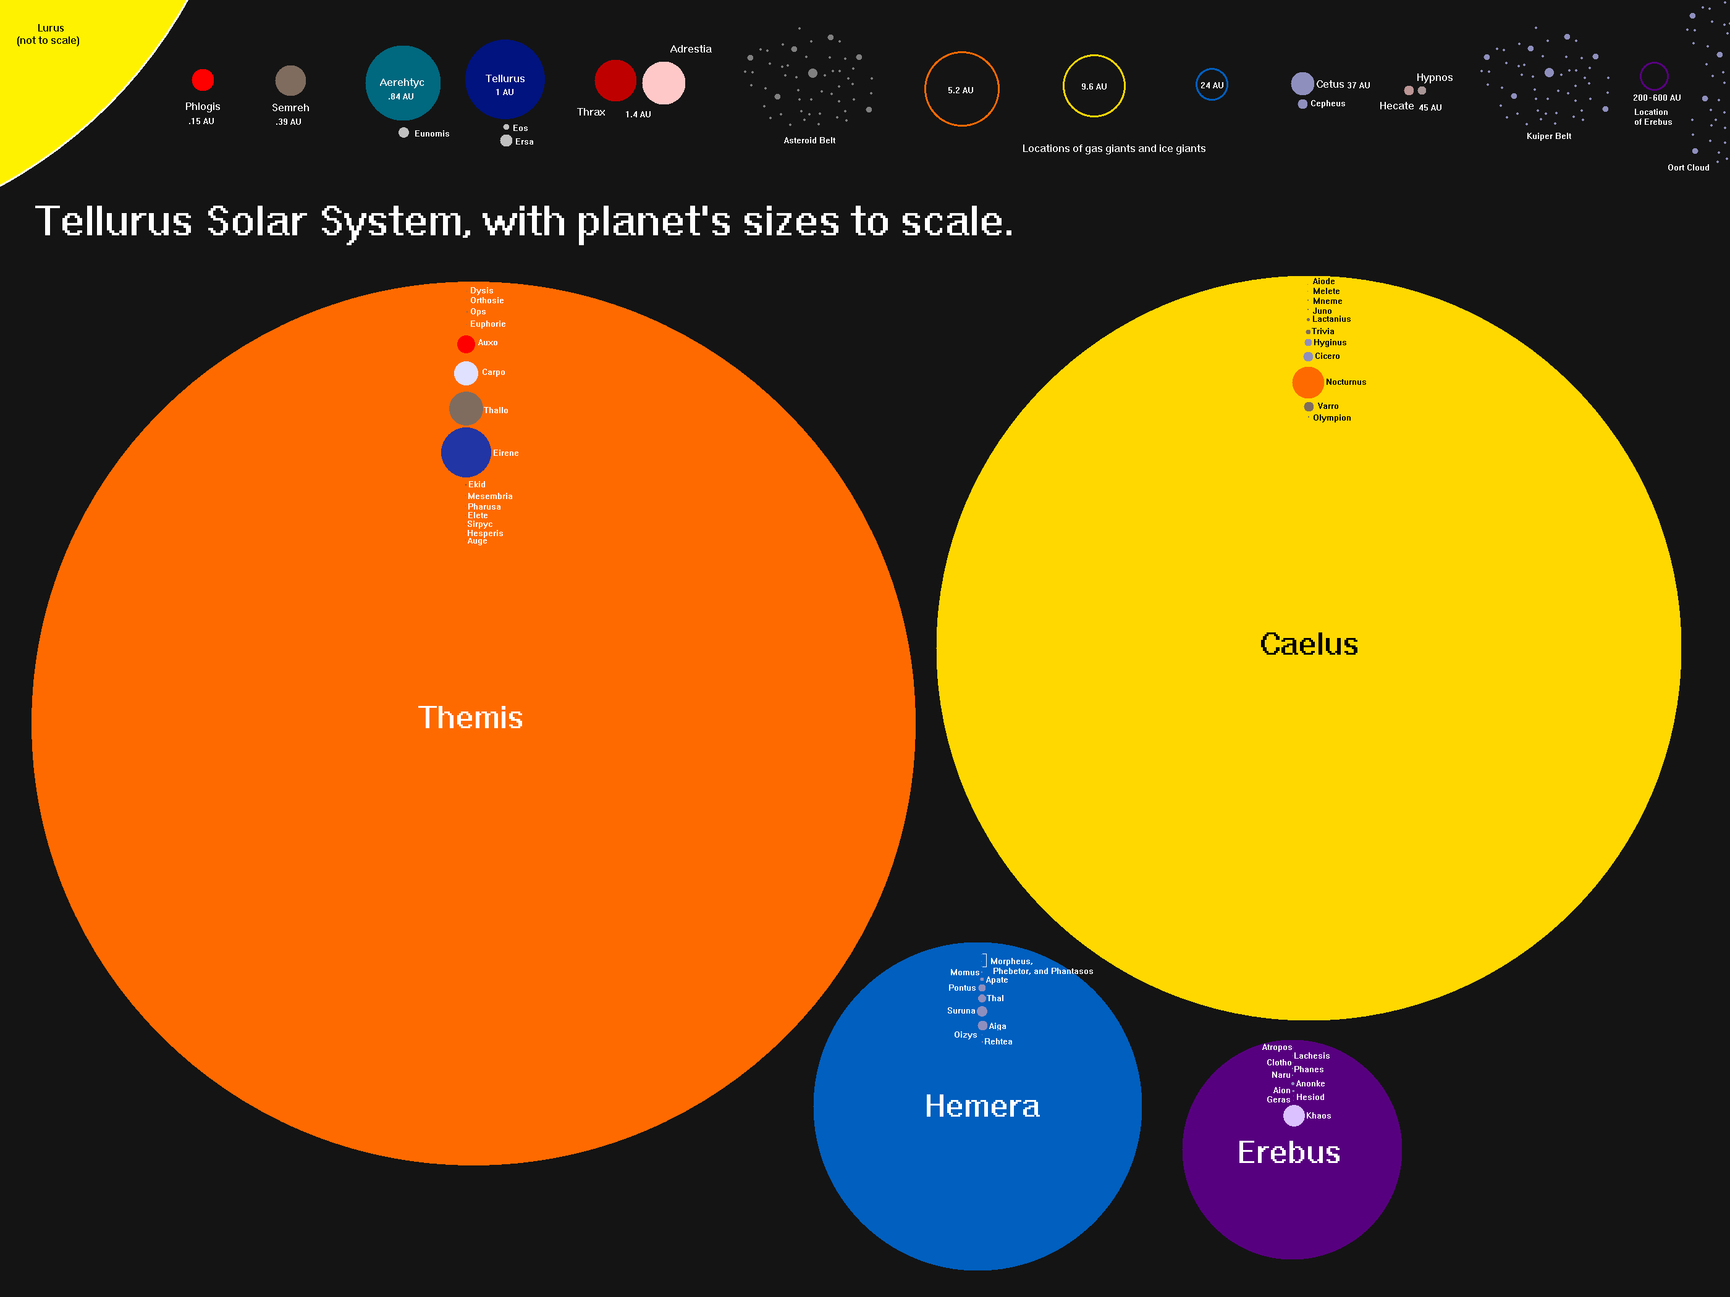Image resolution: width=1730 pixels, height=1297 pixels.
Task: Click the pale Carpo moon circle
Action: [465, 373]
